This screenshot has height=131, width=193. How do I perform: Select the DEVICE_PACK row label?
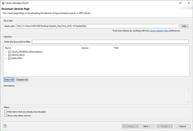point(18,55)
